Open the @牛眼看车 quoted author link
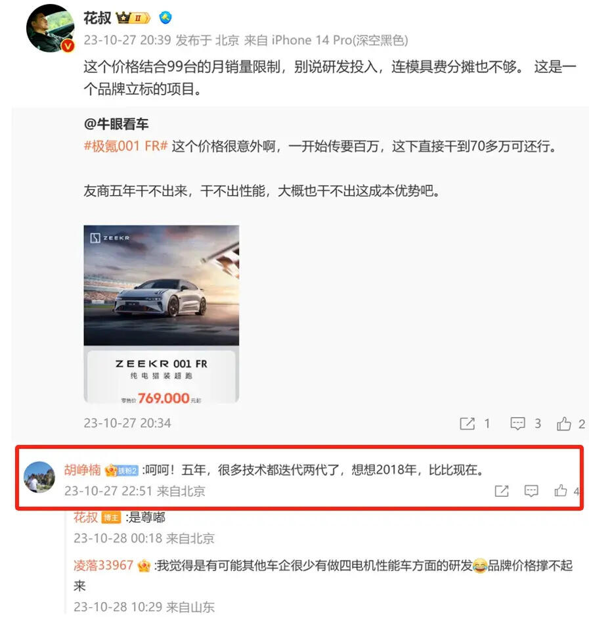589x625 pixels. (116, 124)
